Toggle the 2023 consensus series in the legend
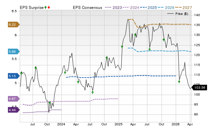The height and width of the screenshot is (126, 211). [113, 8]
